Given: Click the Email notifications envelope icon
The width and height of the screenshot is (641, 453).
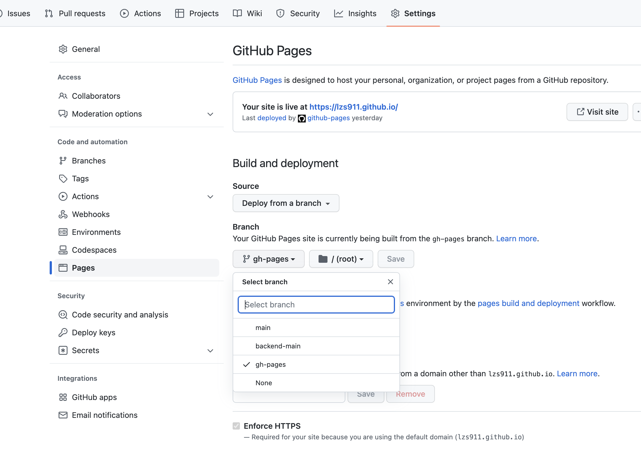Looking at the screenshot, I should [63, 415].
